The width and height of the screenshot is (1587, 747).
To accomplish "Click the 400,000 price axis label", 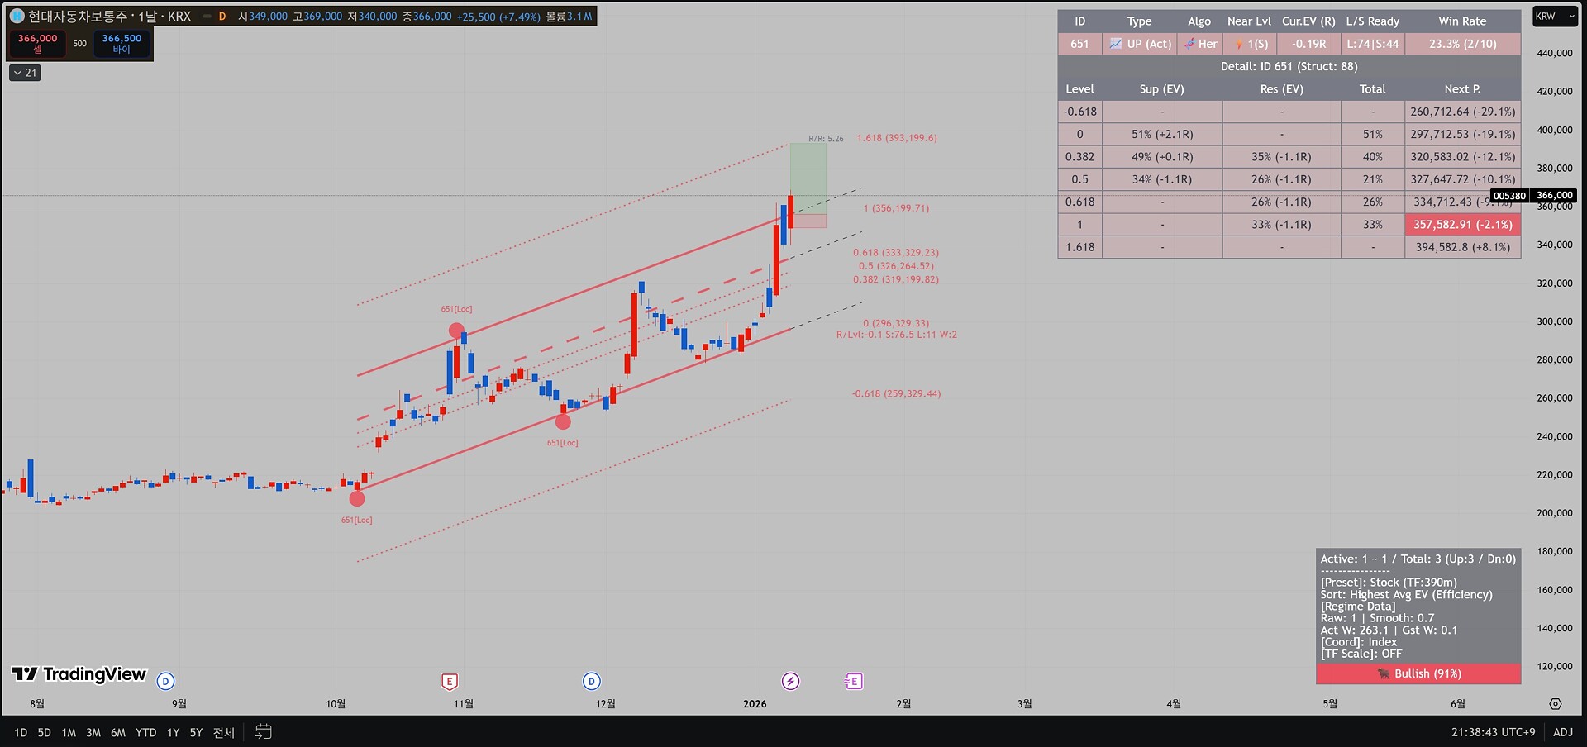I will pos(1555,130).
